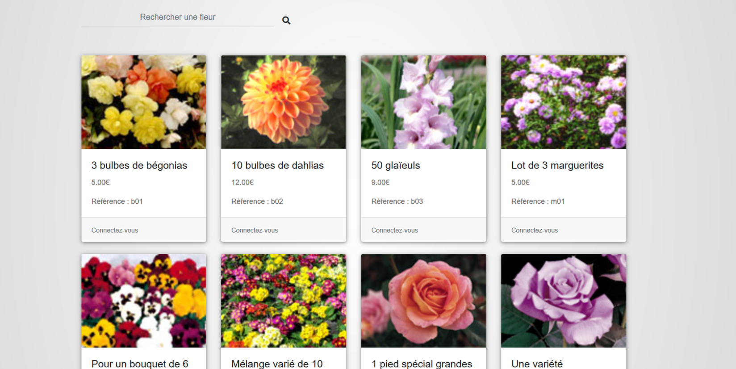
Task: Select the title '50 glaïeuls'
Action: (396, 165)
